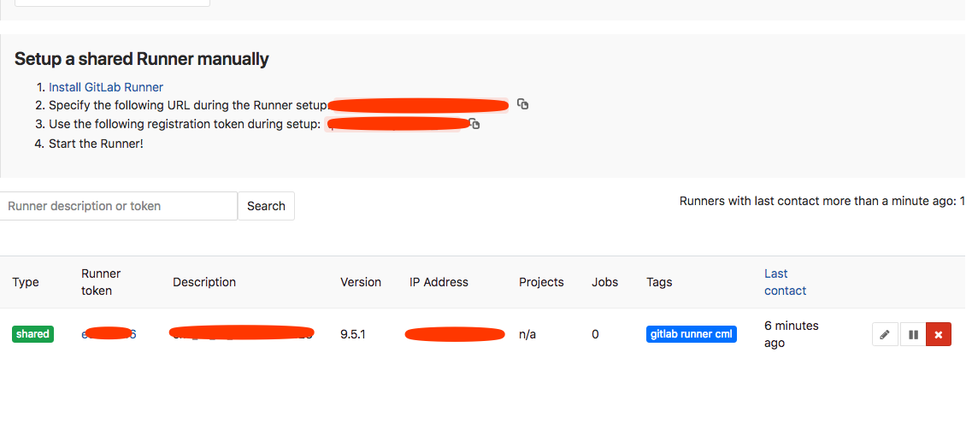Click the Version column header

(361, 282)
